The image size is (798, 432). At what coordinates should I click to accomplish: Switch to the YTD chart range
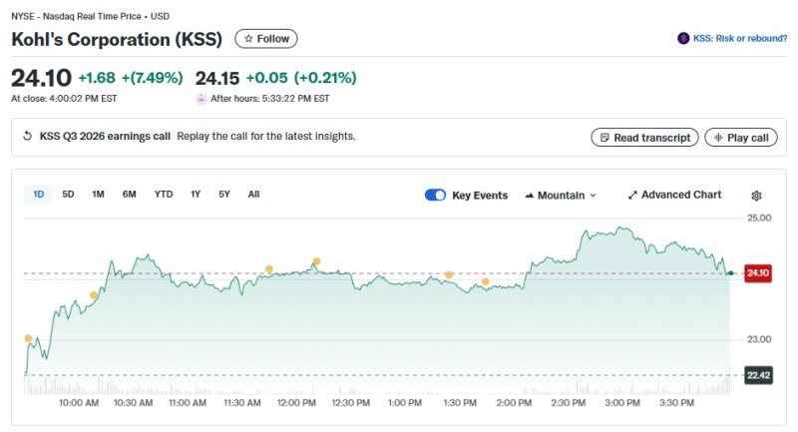click(x=164, y=195)
